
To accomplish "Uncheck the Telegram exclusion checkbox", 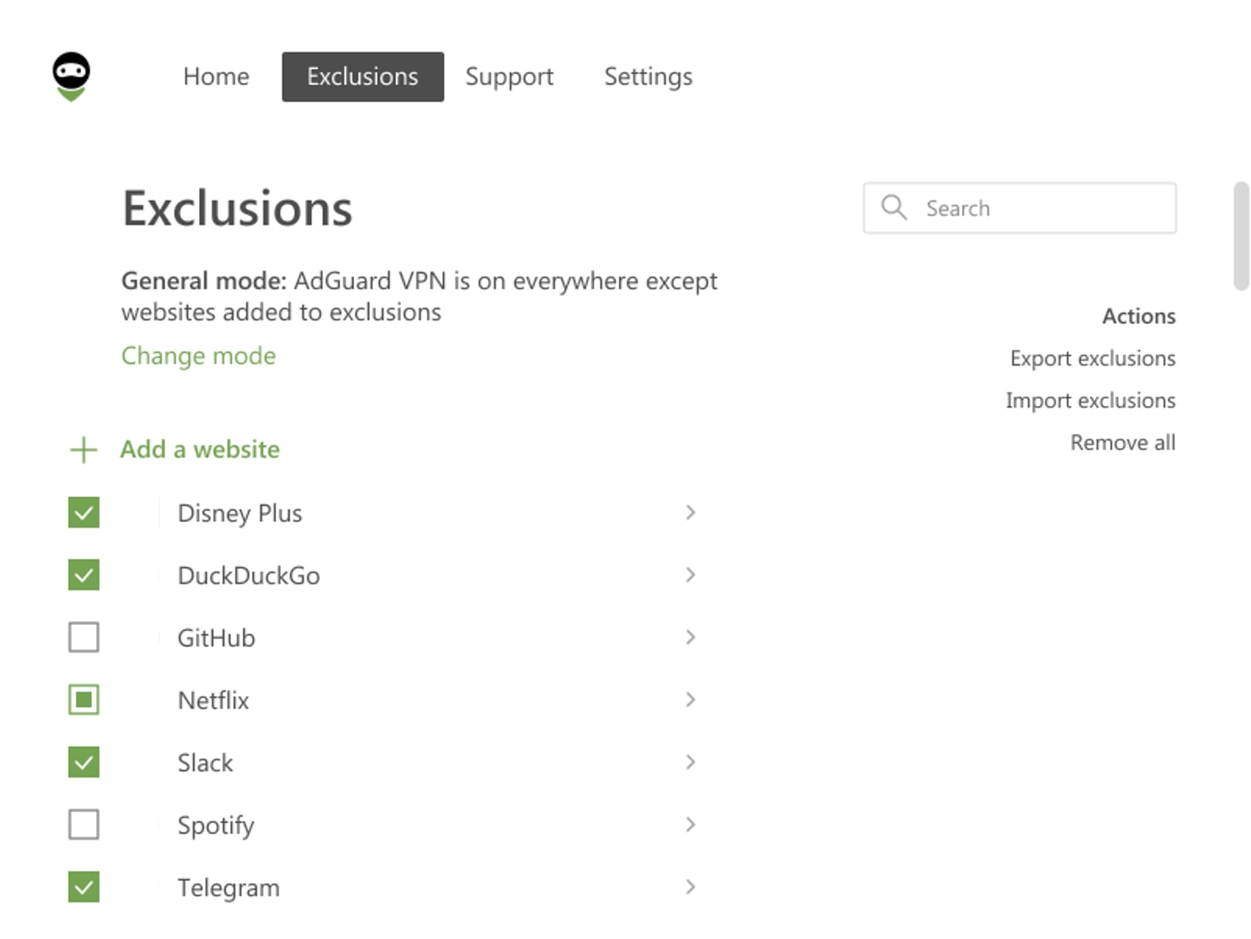I will pos(84,887).
